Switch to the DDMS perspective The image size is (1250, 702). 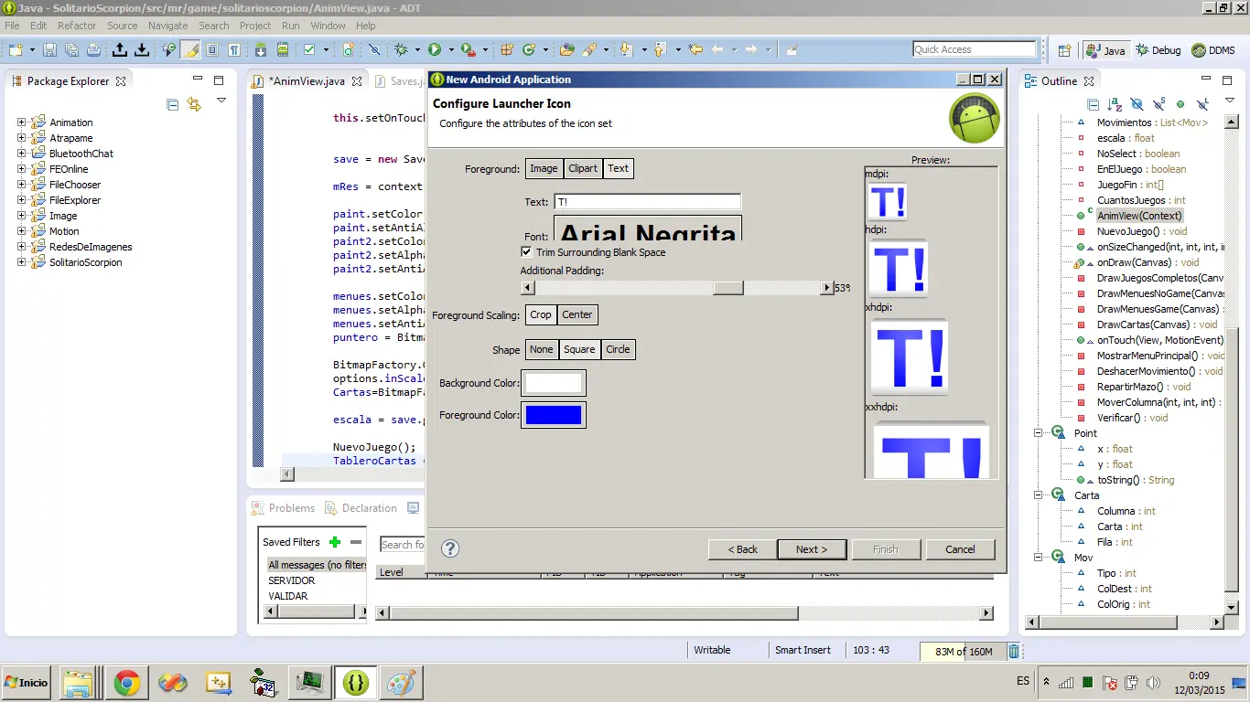coord(1212,50)
